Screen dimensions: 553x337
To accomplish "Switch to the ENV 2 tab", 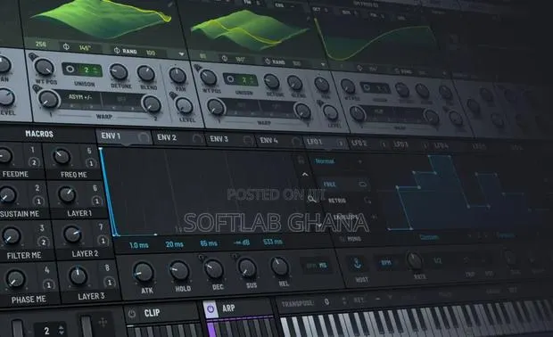I will click(179, 138).
